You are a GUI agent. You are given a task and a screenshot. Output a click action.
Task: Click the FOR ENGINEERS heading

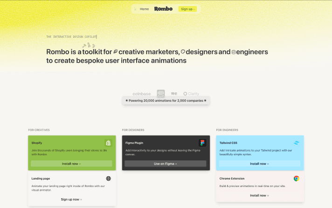click(227, 130)
